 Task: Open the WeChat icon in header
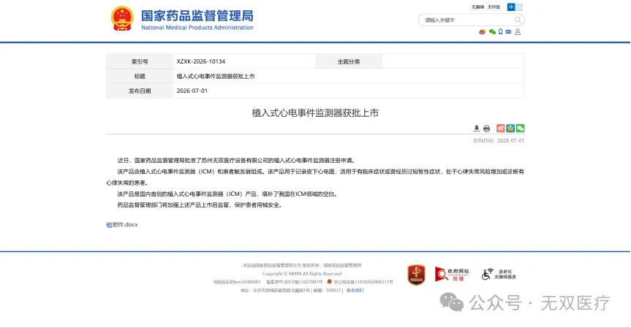492,31
